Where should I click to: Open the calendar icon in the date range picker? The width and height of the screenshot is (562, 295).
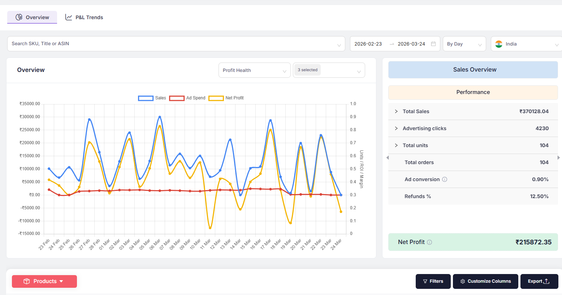click(433, 43)
